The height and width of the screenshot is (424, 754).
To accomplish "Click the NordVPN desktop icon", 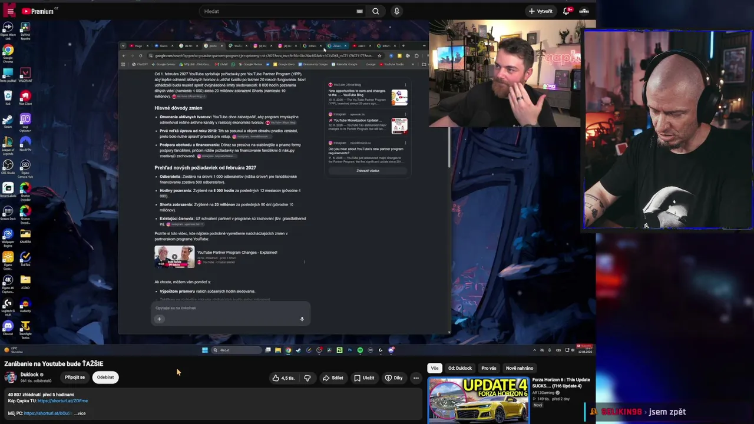I will pos(25,144).
